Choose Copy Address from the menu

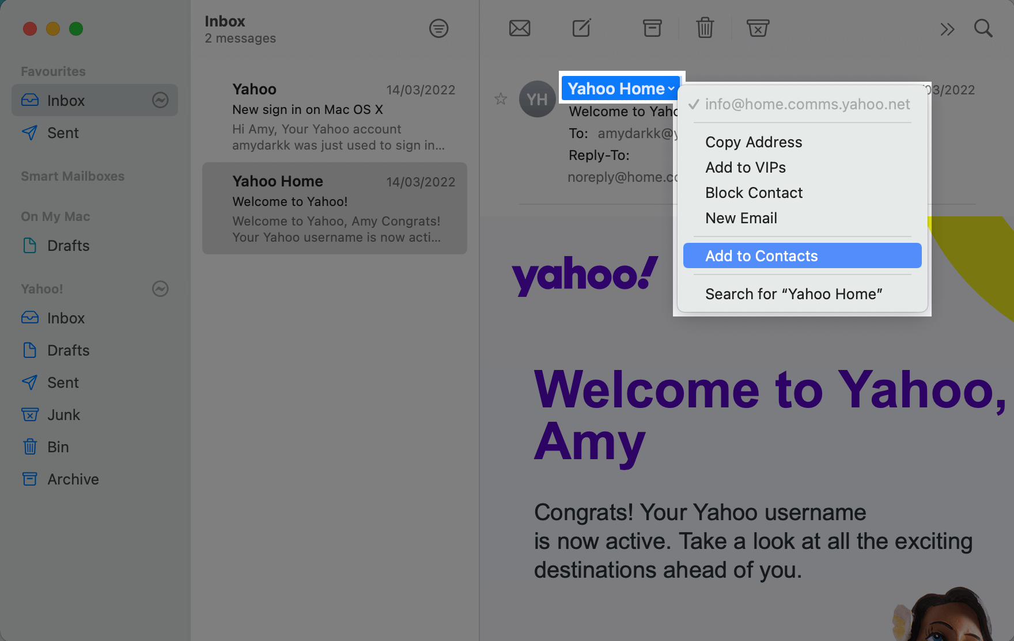(x=802, y=142)
